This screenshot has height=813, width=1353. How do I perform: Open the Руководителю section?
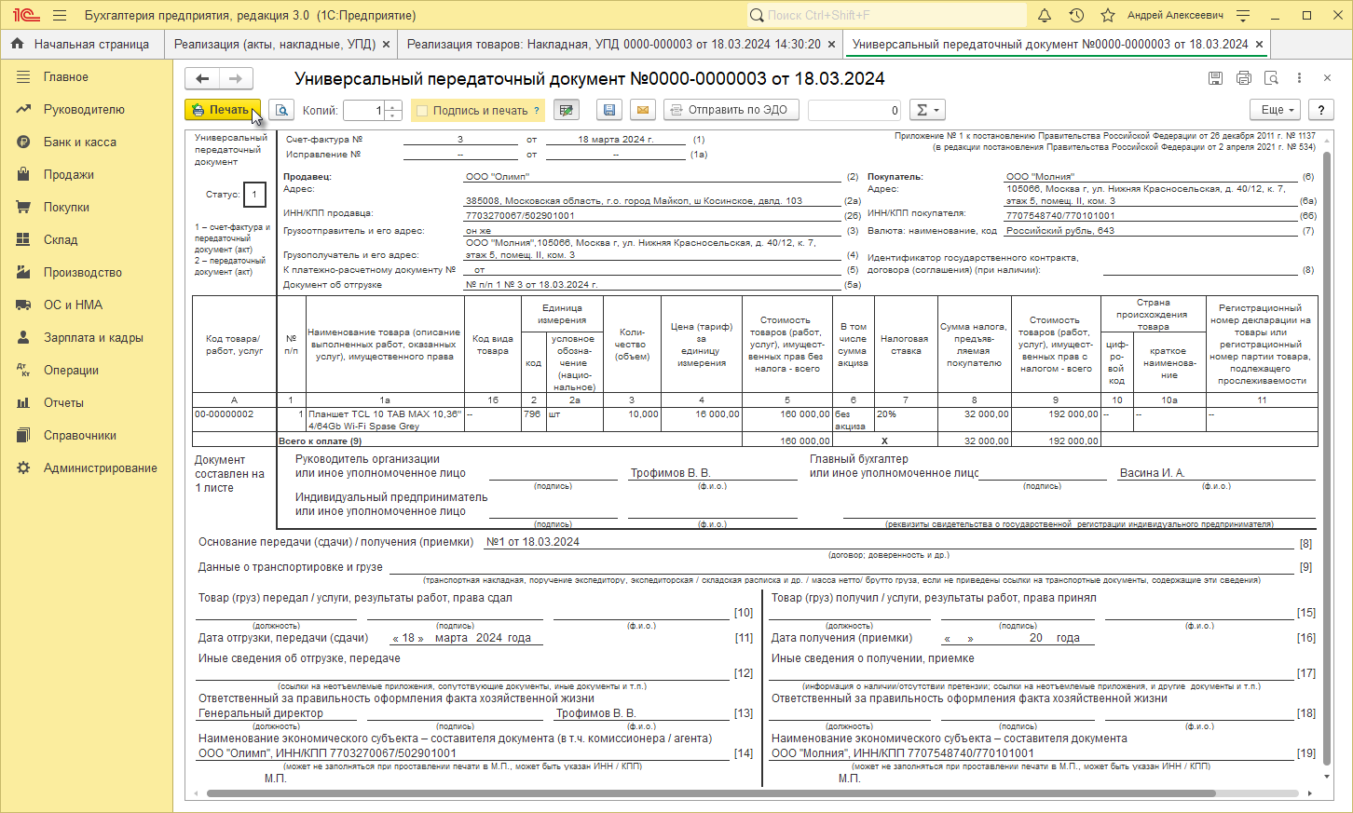point(87,110)
